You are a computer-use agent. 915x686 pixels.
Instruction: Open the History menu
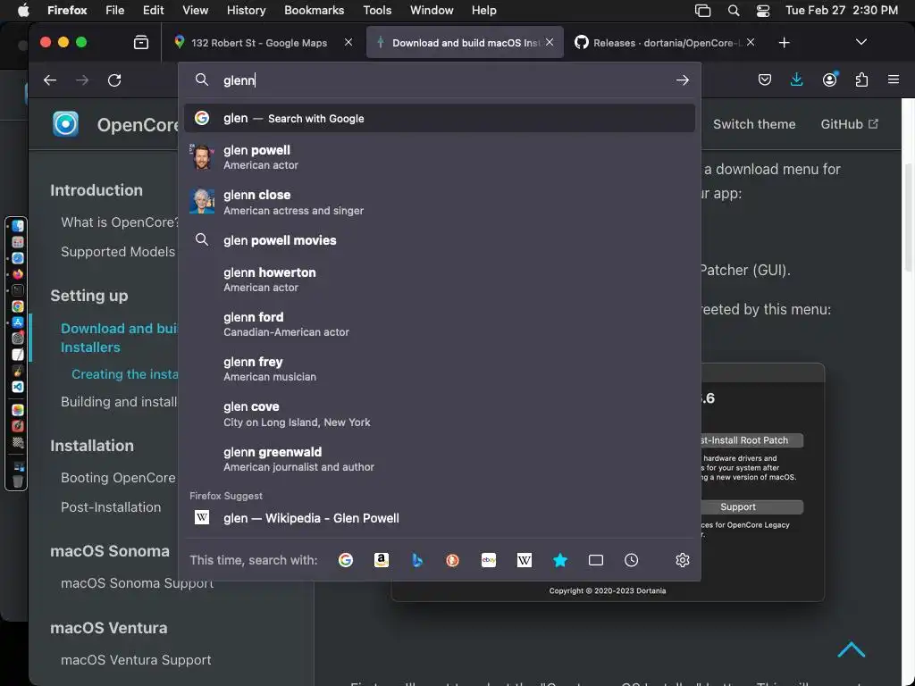click(x=246, y=10)
